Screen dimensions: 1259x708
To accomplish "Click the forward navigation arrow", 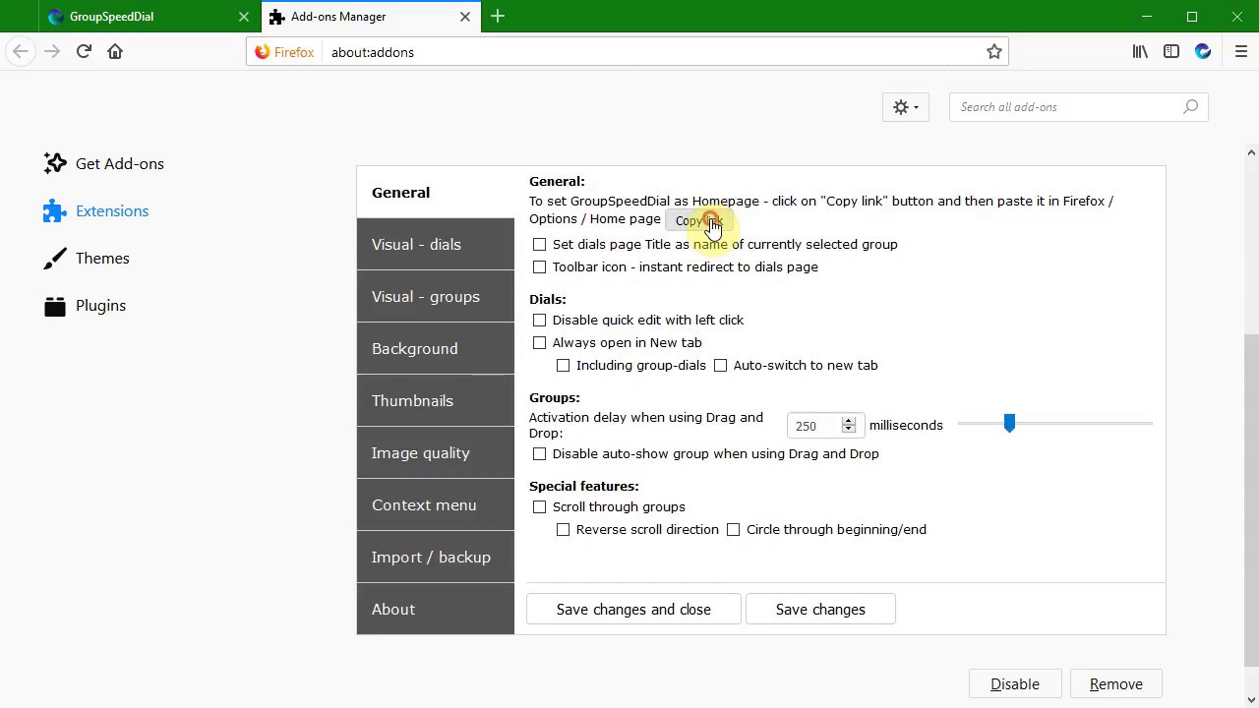I will [52, 51].
